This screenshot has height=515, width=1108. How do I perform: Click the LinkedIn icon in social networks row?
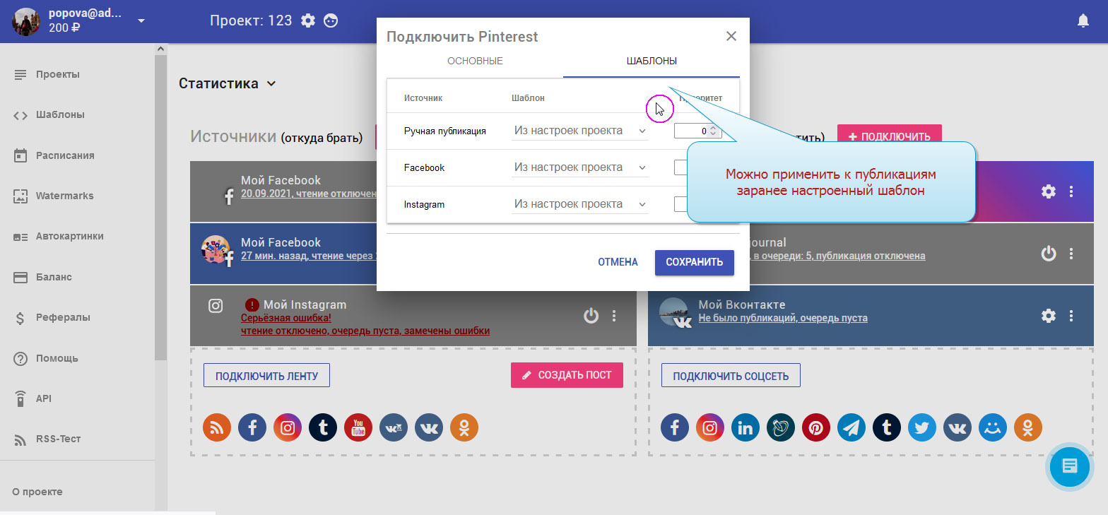(x=745, y=427)
